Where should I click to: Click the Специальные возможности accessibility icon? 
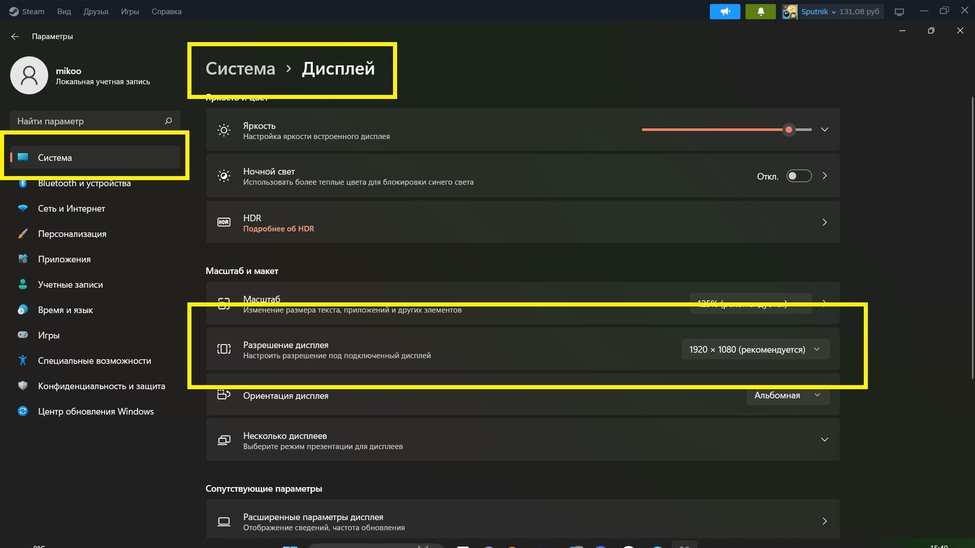[23, 361]
